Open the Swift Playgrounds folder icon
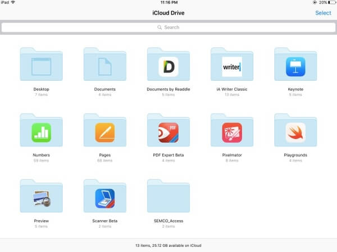337x252 pixels. point(295,130)
